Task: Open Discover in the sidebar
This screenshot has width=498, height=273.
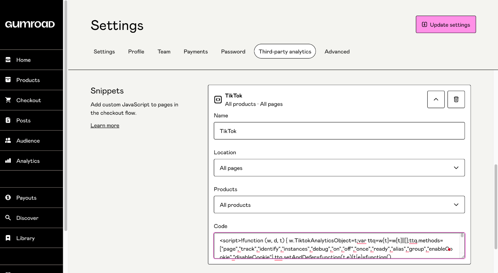Action: [x=31, y=218]
